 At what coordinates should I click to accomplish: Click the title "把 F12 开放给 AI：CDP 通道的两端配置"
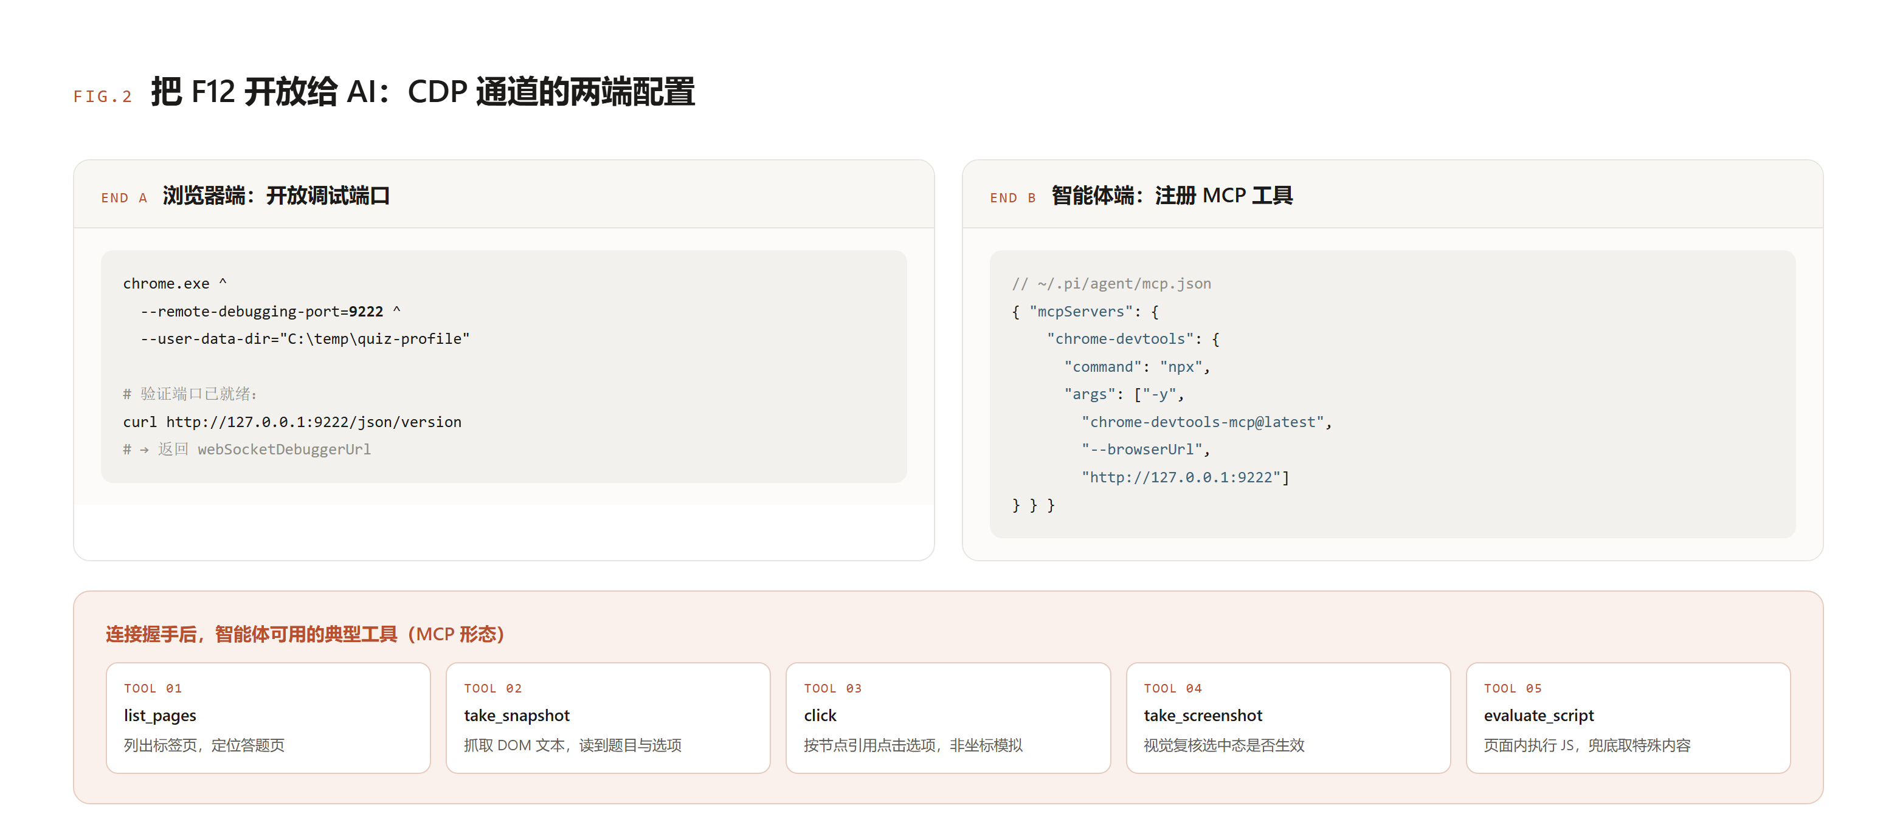(423, 92)
